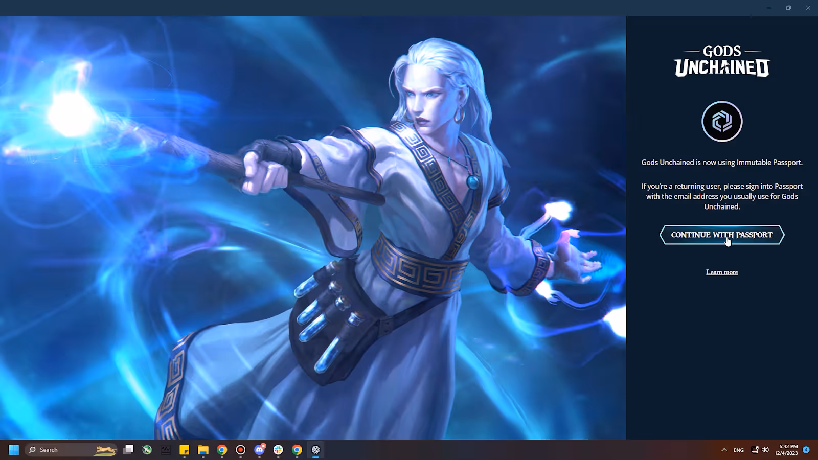Open Sticky Notes from the taskbar
818x460 pixels.
coord(185,450)
